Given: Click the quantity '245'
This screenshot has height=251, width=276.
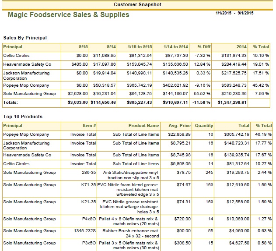Looking at the screenshot, I should (x=210, y=173).
